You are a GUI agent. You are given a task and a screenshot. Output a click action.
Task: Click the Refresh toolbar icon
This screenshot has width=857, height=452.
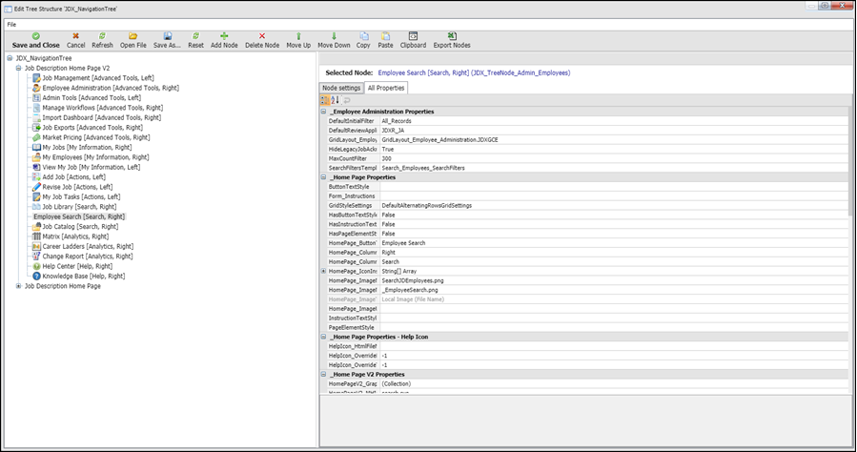102,36
